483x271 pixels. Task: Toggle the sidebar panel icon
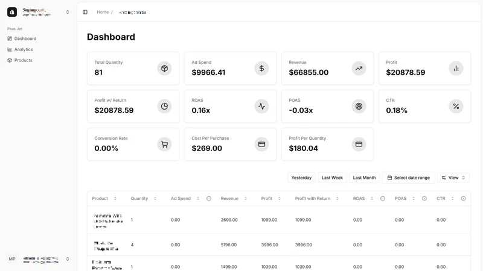coord(85,12)
